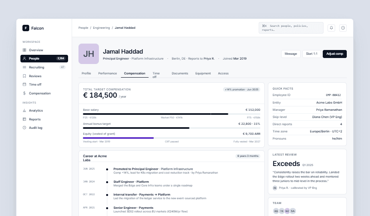
Task: Go to Engineering breadcrumb
Action: tap(101, 28)
